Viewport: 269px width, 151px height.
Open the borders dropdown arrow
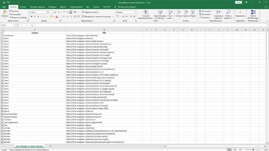point(47,16)
